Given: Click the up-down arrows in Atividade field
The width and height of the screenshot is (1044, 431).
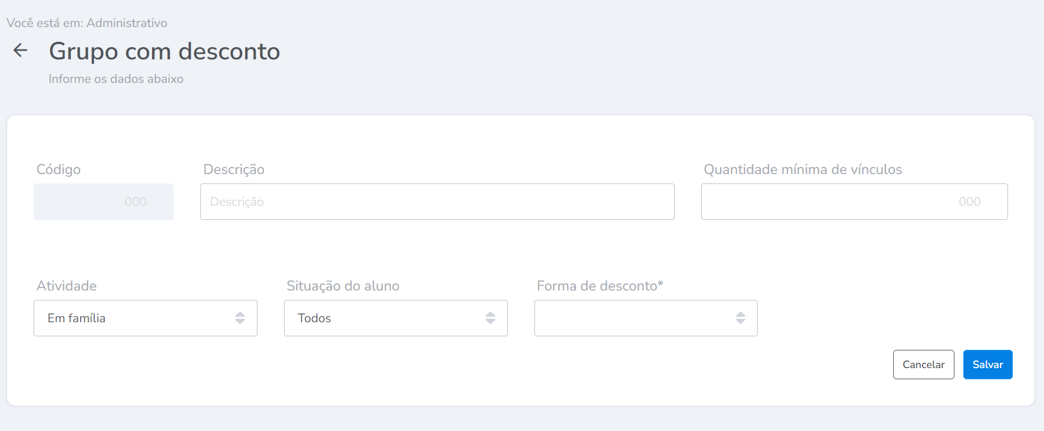Looking at the screenshot, I should point(240,318).
